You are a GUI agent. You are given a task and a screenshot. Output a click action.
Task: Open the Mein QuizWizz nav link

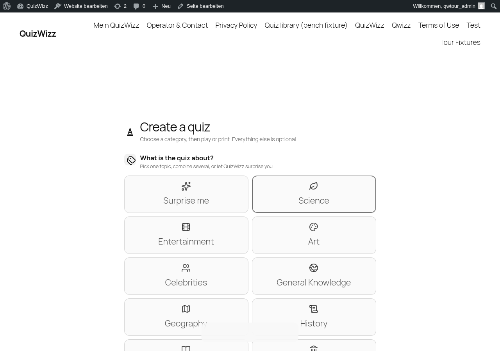coord(116,25)
